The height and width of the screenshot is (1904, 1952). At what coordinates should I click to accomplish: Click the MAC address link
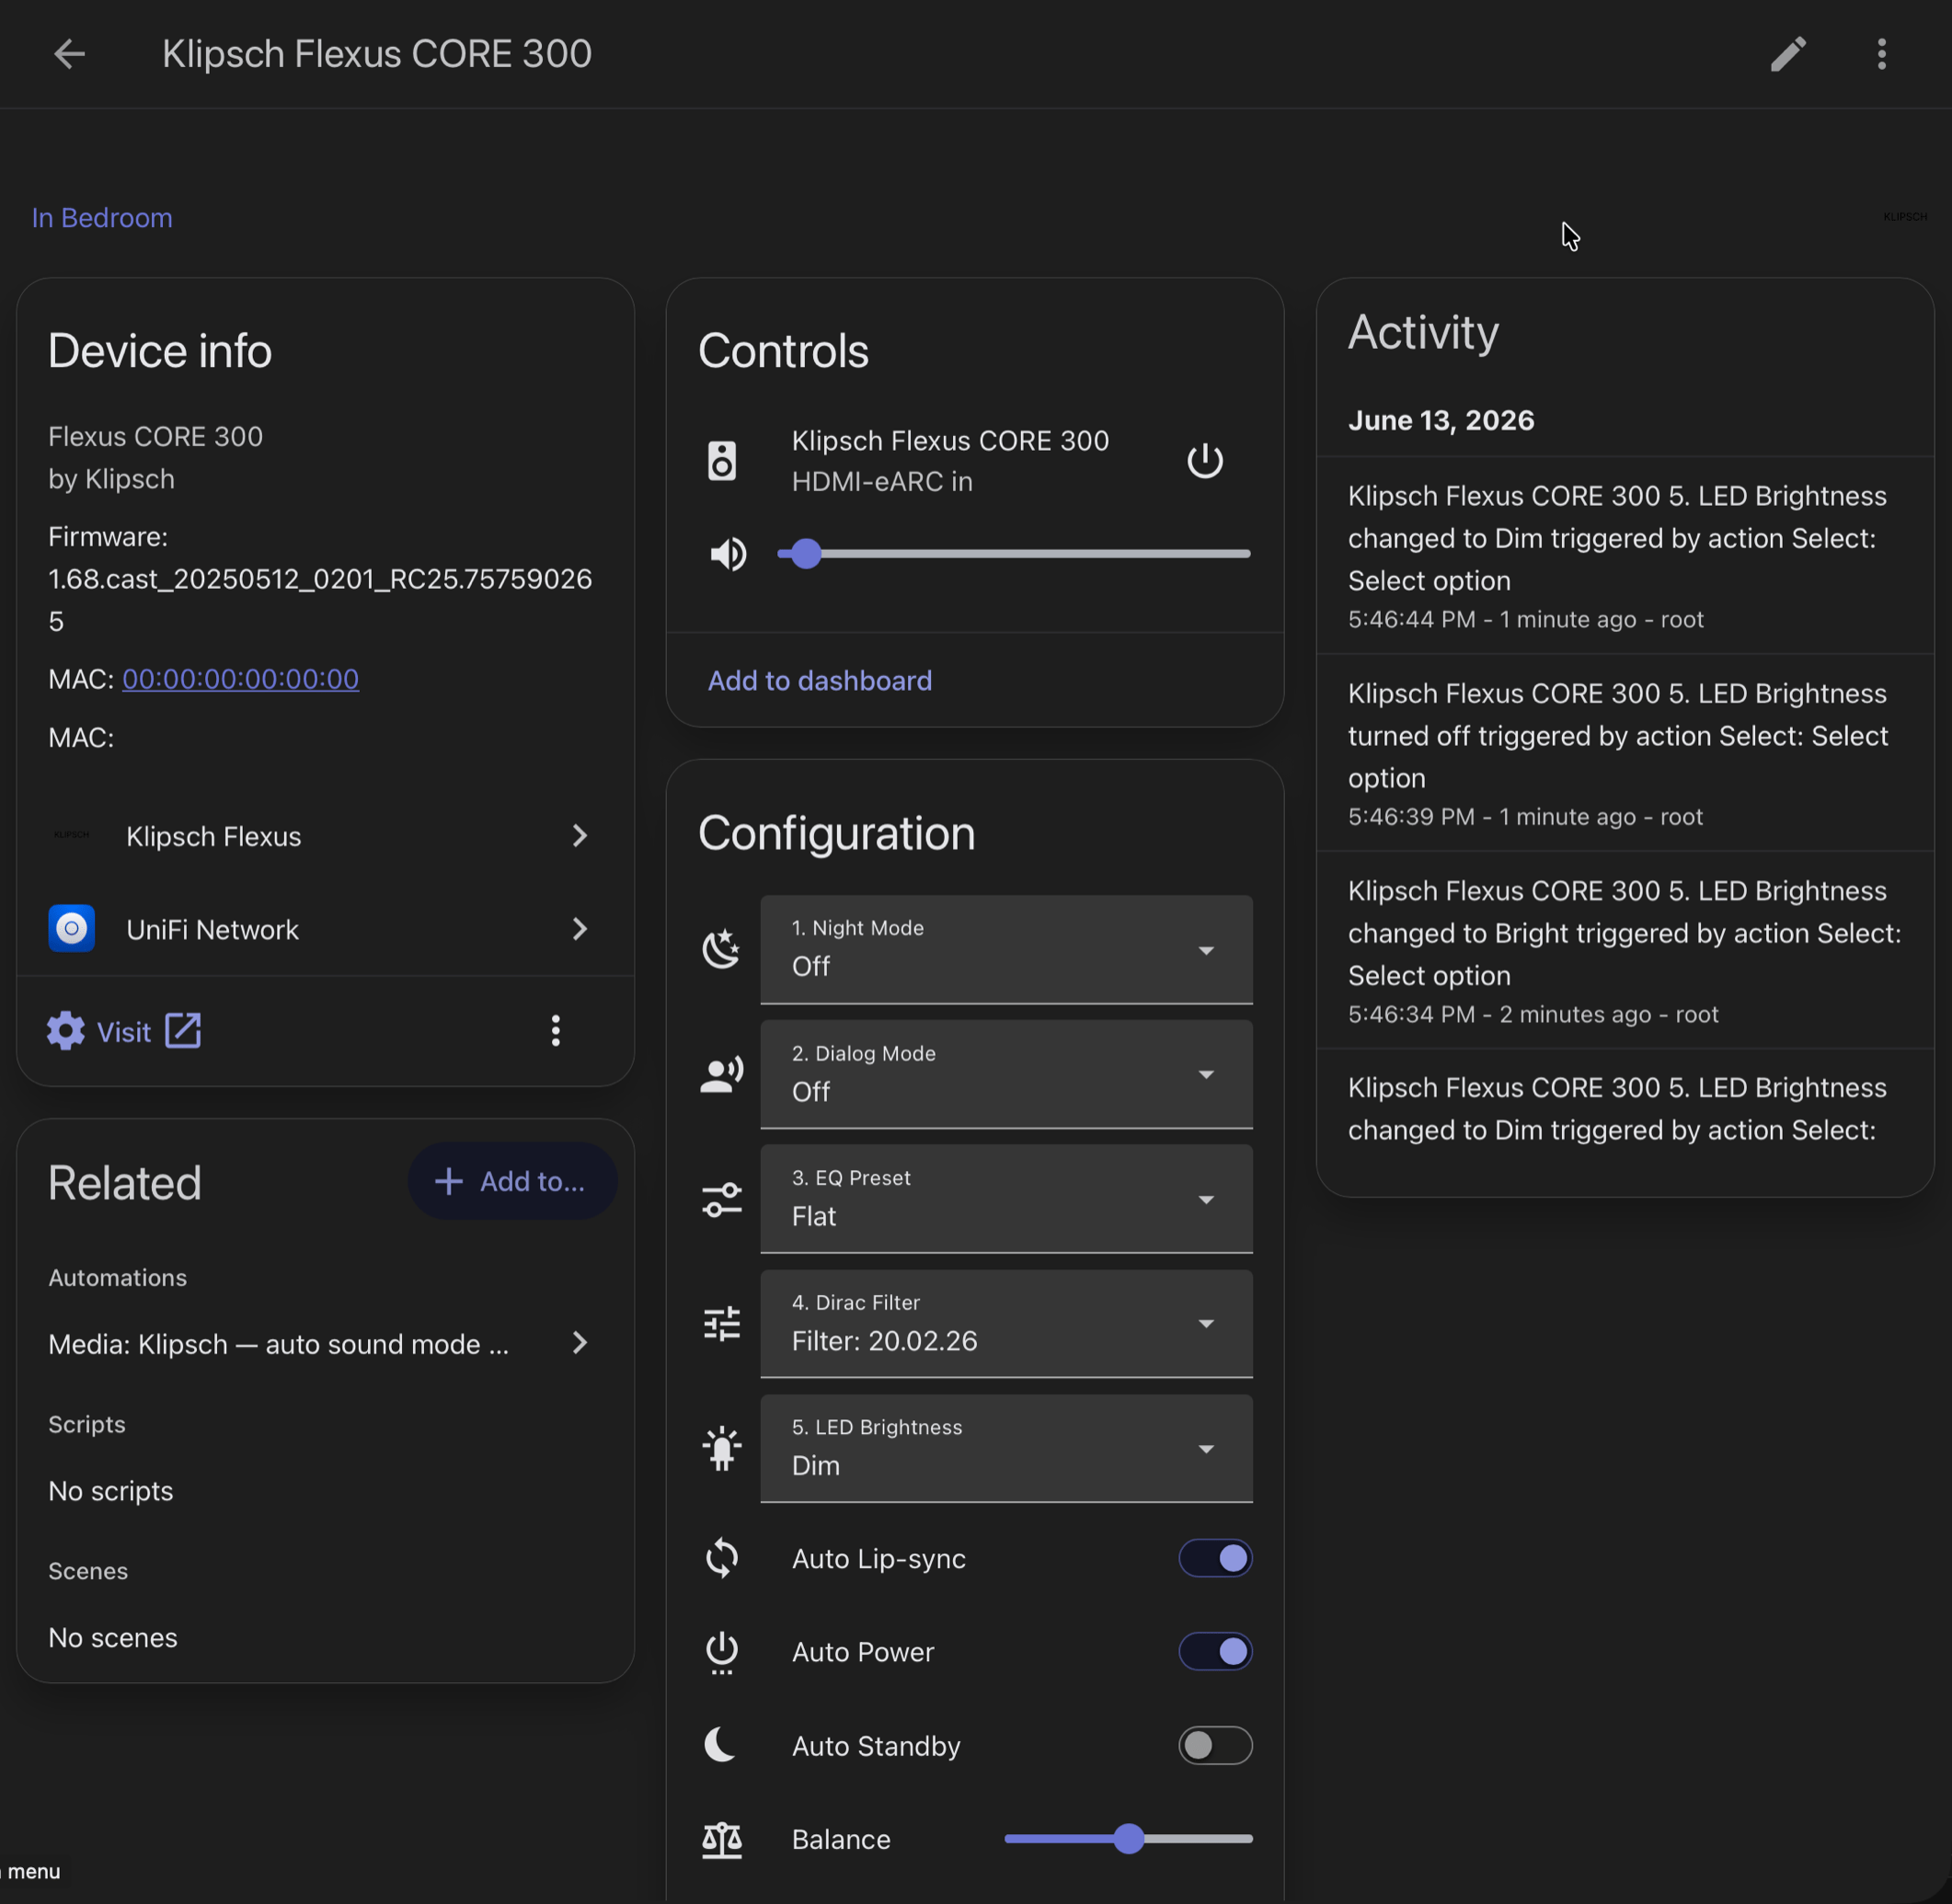pyautogui.click(x=240, y=679)
